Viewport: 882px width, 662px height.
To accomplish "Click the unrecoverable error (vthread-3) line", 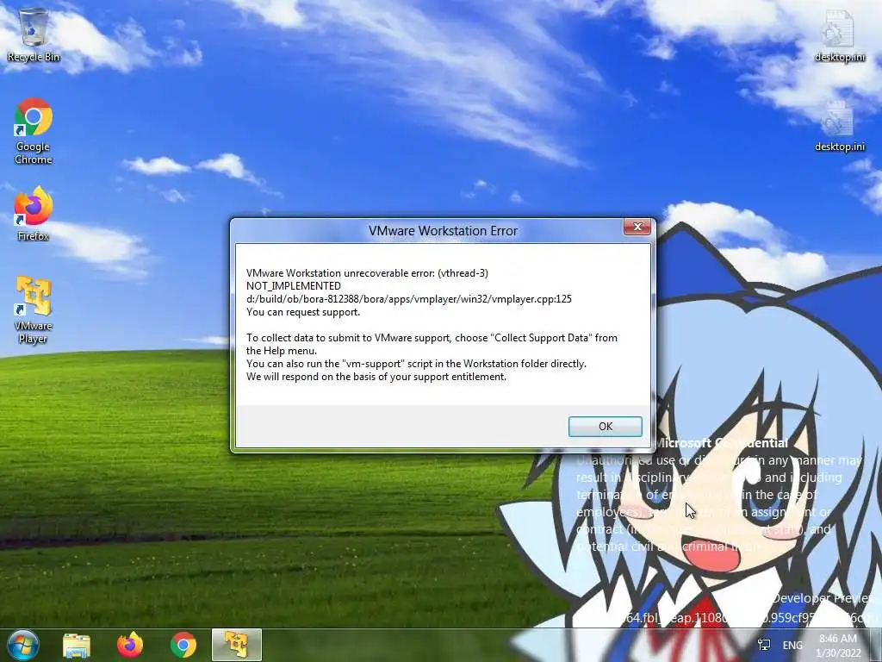I will click(367, 273).
